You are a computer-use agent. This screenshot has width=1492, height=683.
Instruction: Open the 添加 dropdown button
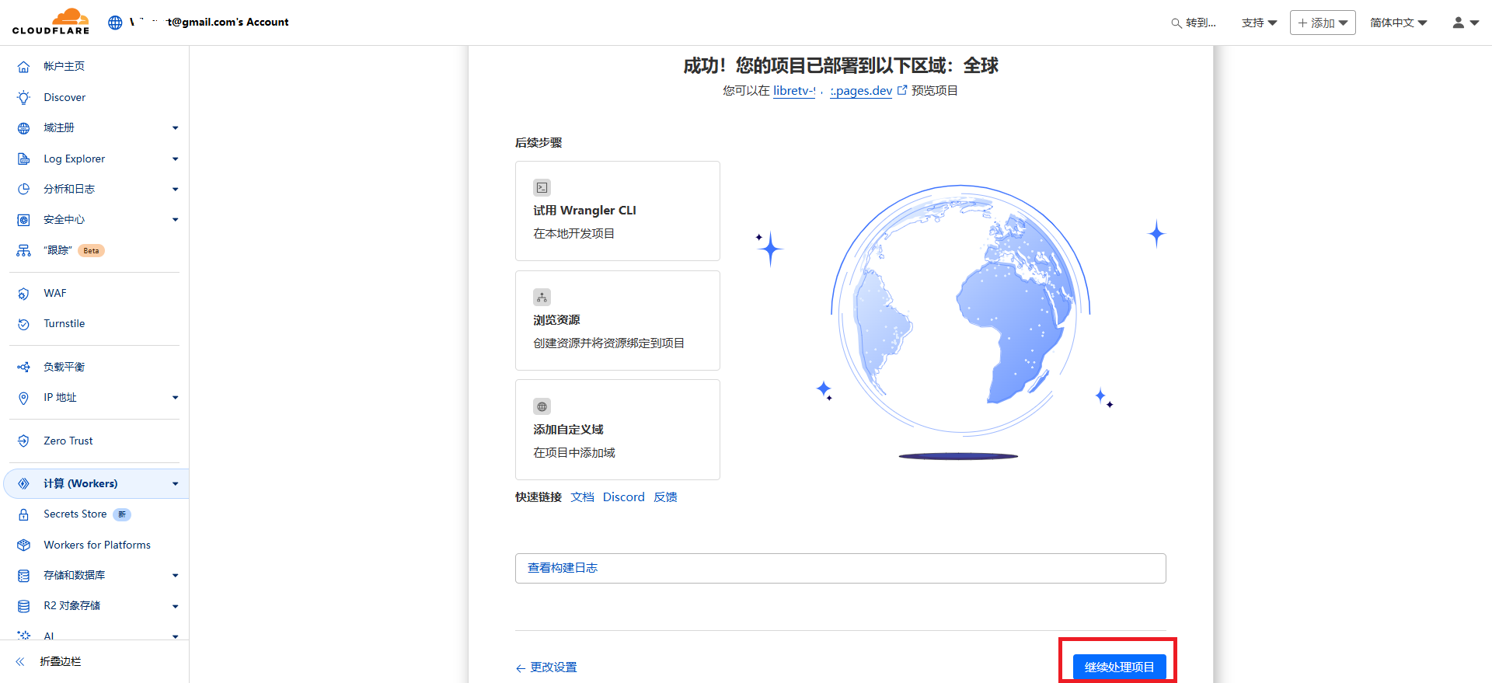pyautogui.click(x=1323, y=23)
